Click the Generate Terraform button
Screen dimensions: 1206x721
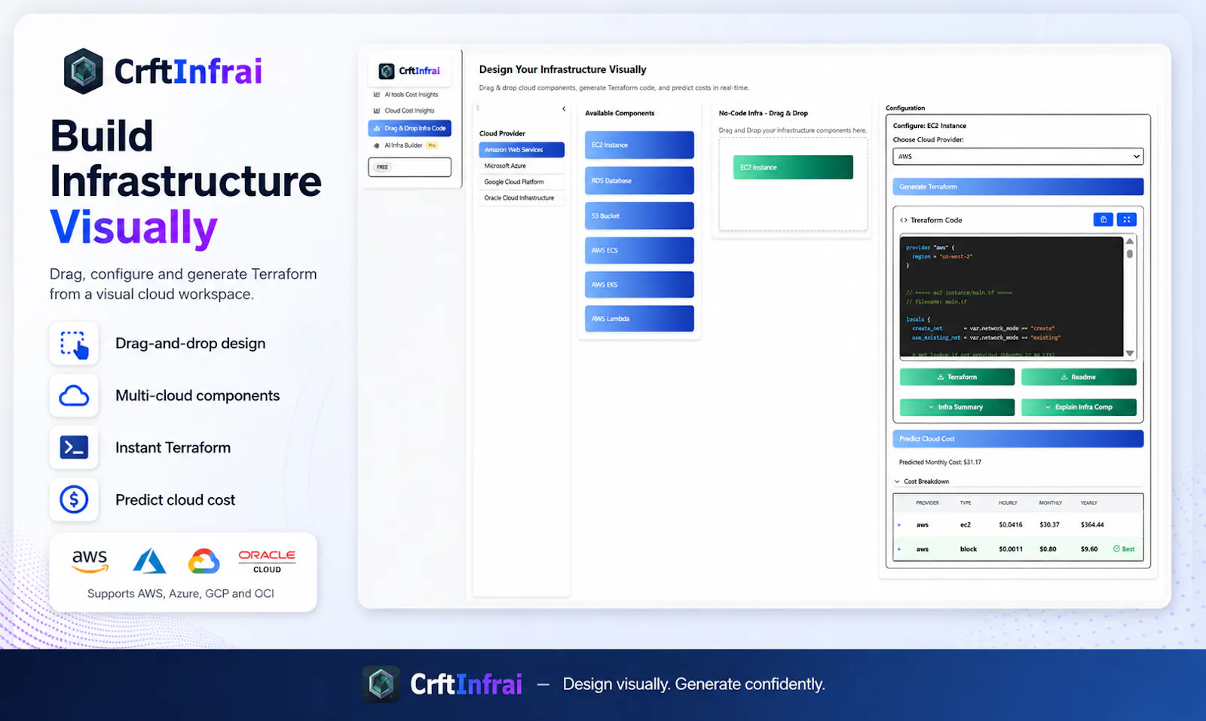[x=1018, y=187]
